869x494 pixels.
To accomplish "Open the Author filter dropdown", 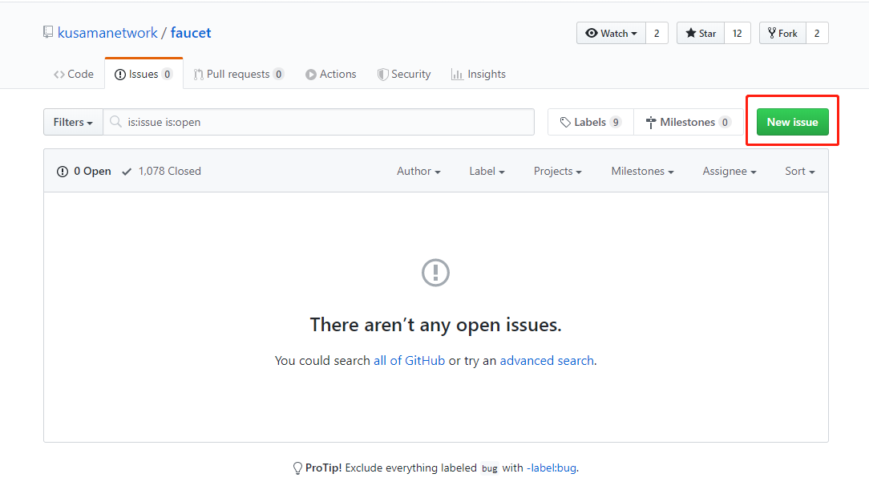I will click(x=418, y=171).
